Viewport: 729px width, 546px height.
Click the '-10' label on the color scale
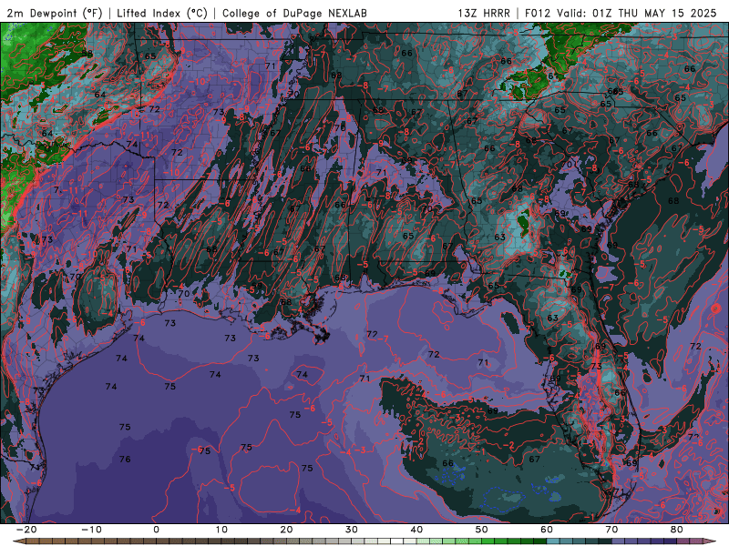pyautogui.click(x=91, y=530)
